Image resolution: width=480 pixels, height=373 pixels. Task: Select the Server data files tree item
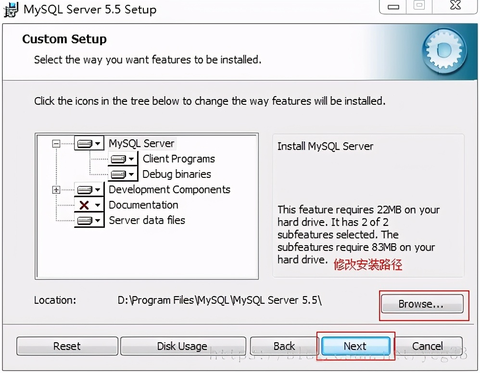(147, 220)
